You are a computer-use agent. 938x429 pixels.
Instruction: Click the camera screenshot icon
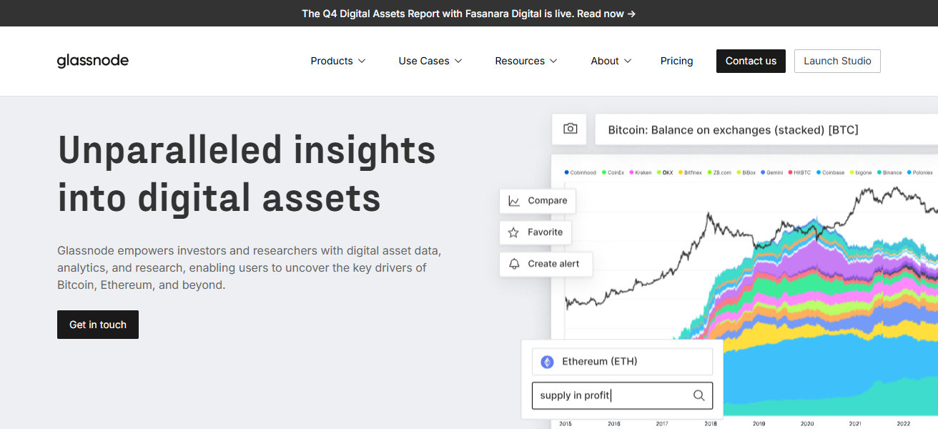(570, 129)
